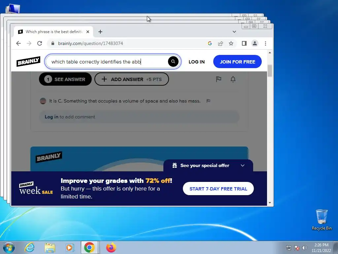This screenshot has width=338, height=254.
Task: Open Chrome side panel icon
Action: point(244,43)
